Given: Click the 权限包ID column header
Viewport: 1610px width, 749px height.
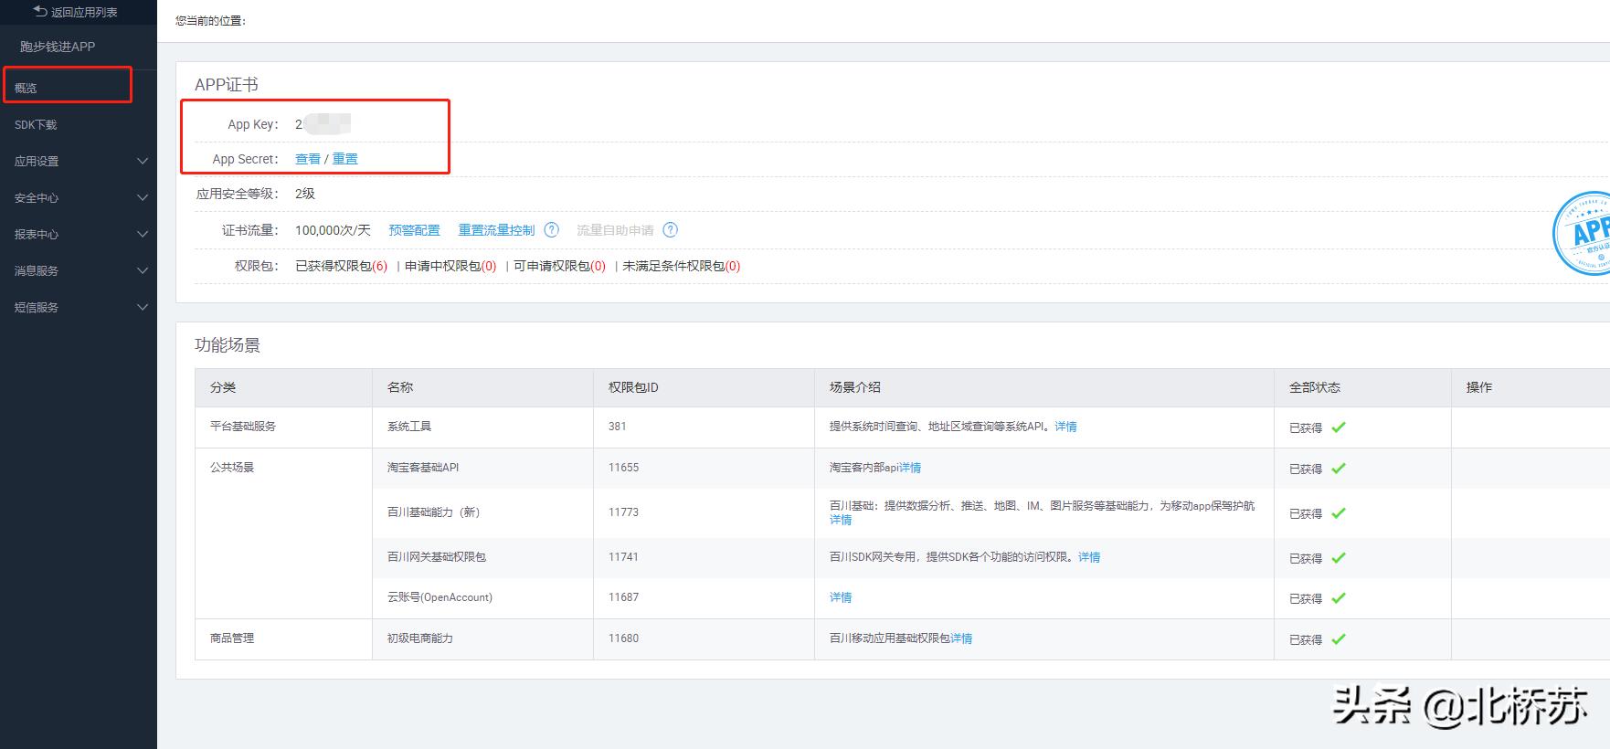Looking at the screenshot, I should coord(633,387).
